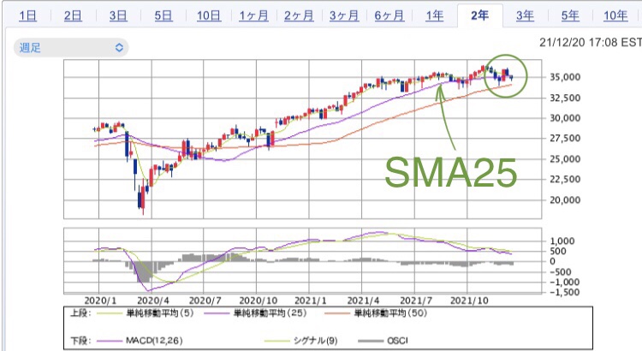This screenshot has width=642, height=351.
Task: Click the 35,000 price axis label
Action: click(x=565, y=77)
